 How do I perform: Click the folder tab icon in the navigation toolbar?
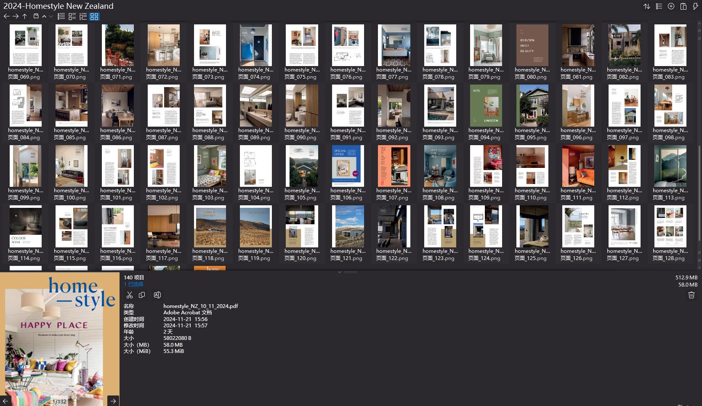click(x=36, y=16)
